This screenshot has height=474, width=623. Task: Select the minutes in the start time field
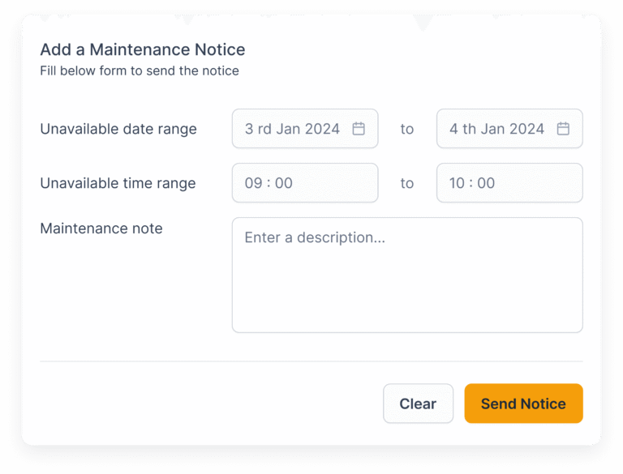(284, 183)
